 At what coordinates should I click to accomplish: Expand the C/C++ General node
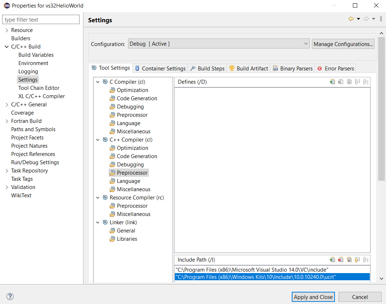coord(7,105)
